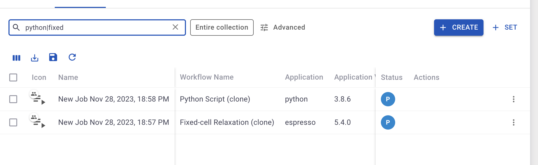This screenshot has height=165, width=538.
Task: Click job icon for 18:57 PM job
Action: tap(38, 122)
